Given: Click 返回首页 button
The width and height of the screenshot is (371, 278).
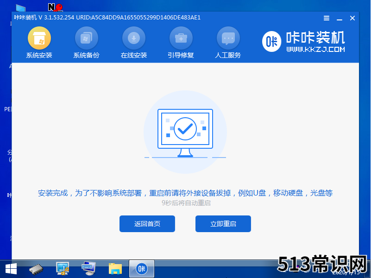Looking at the screenshot, I should point(147,224).
